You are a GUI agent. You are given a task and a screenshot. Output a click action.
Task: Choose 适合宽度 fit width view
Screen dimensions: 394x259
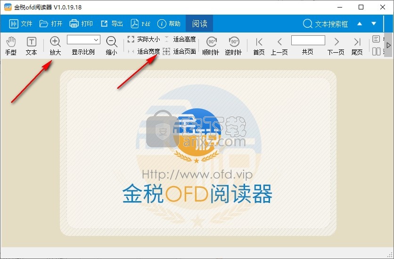143,51
